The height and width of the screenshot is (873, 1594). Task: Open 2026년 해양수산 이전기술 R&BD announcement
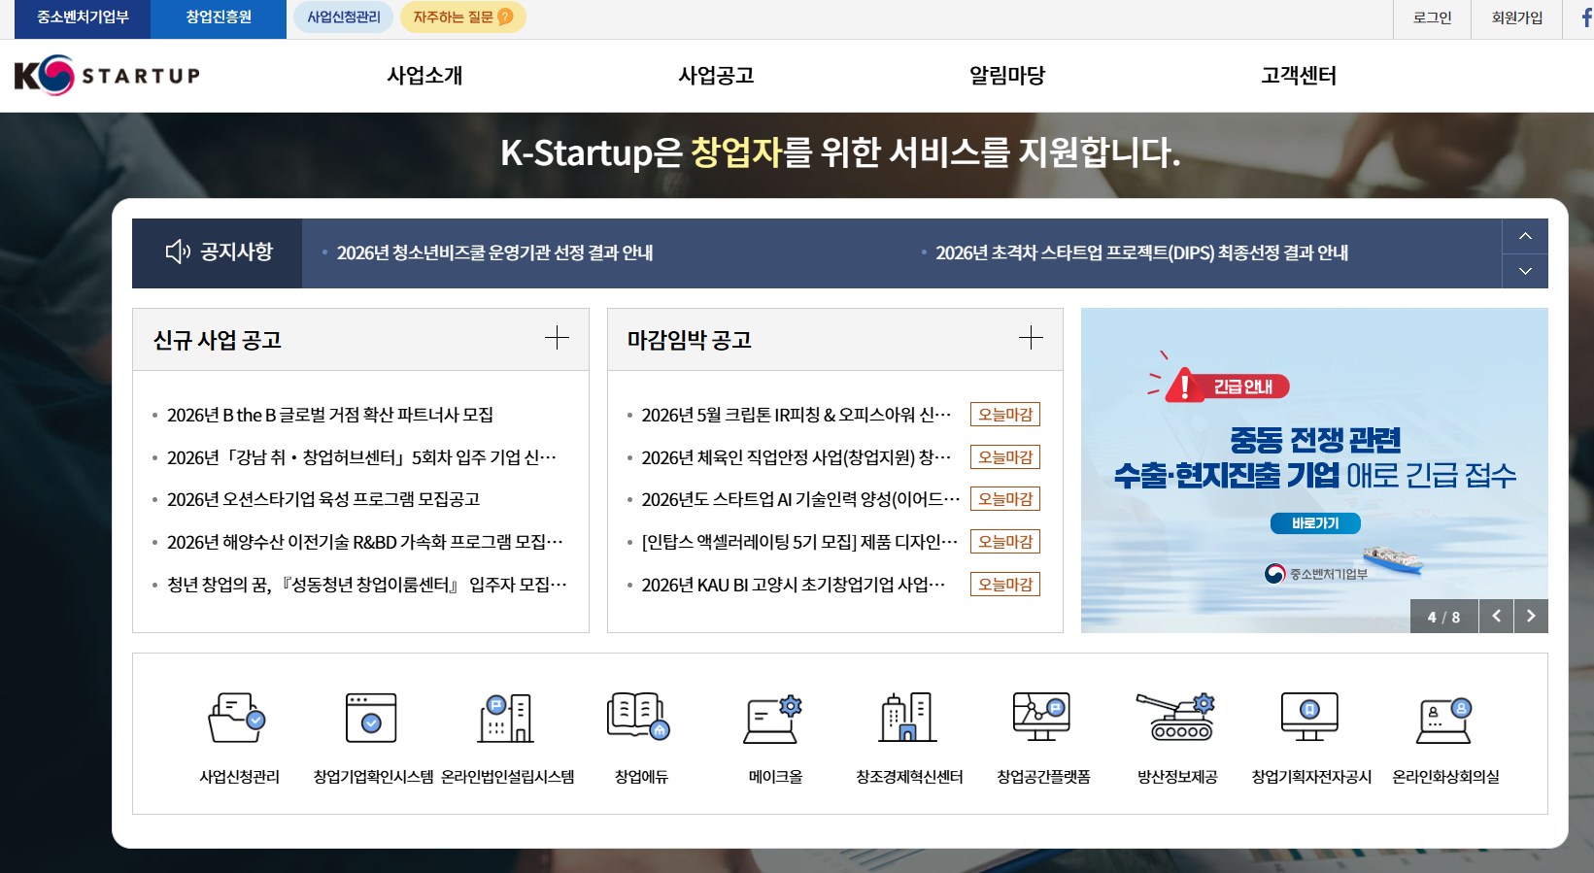pyautogui.click(x=364, y=542)
